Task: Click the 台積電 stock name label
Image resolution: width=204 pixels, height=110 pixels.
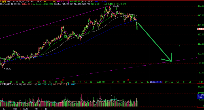Action: point(3,2)
